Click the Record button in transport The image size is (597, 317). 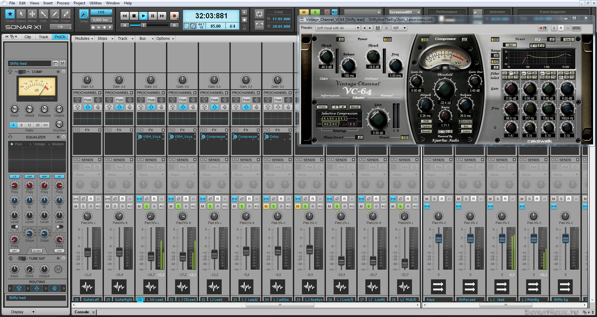(174, 16)
